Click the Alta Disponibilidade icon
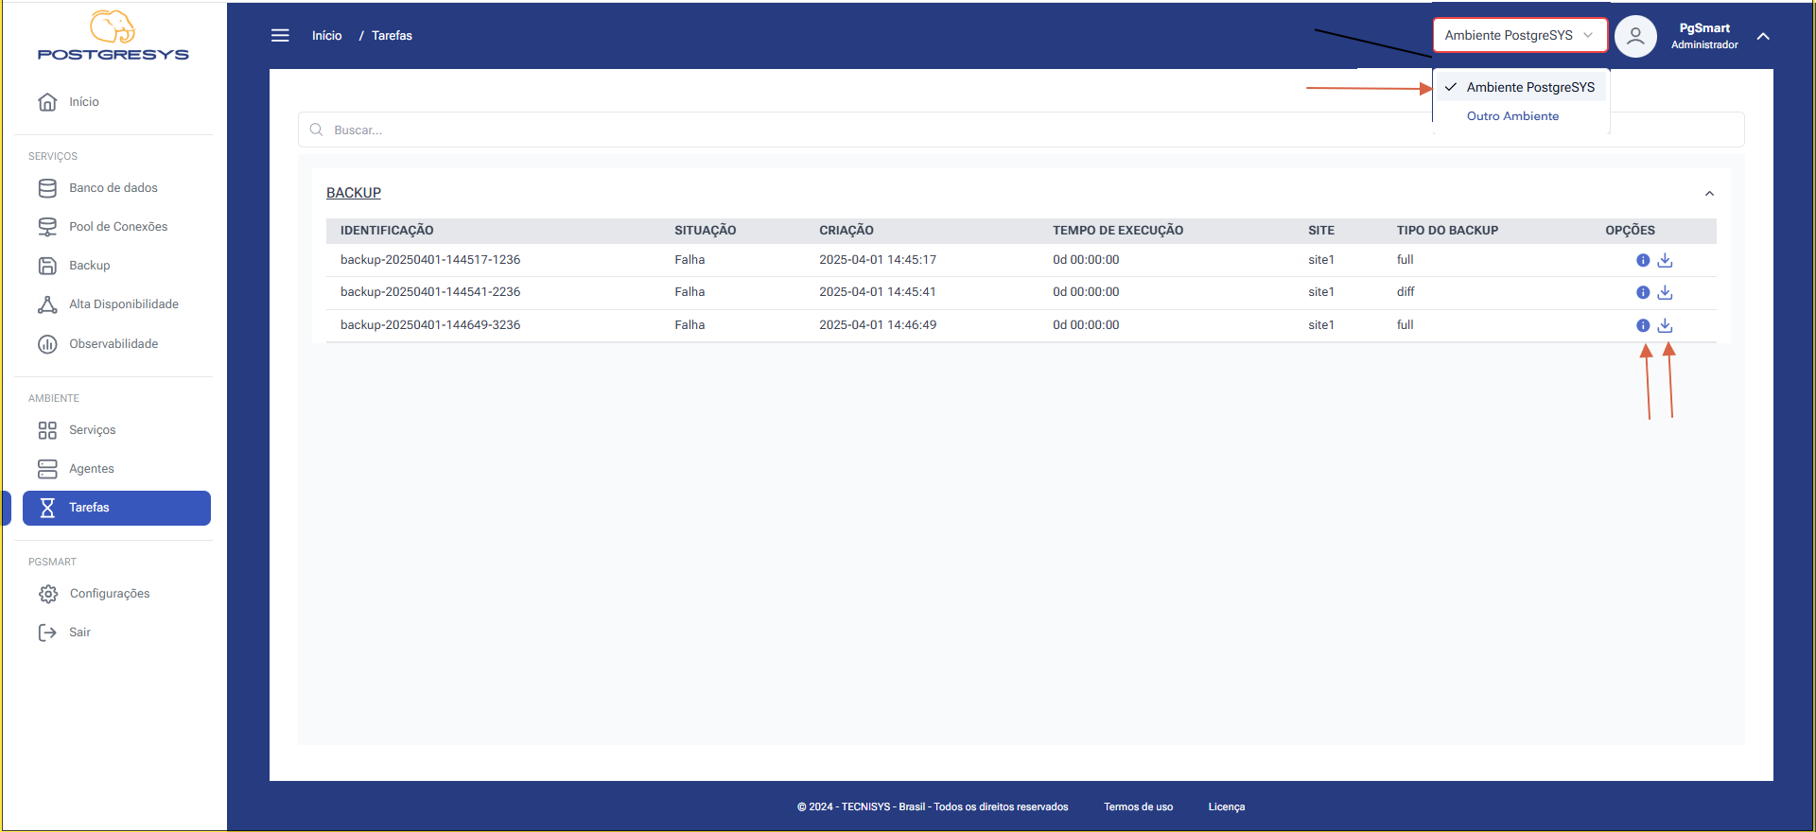This screenshot has height=832, width=1816. [47, 304]
